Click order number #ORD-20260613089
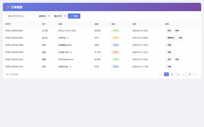Image resolution: width=204 pixels, height=127 pixels. (14, 45)
